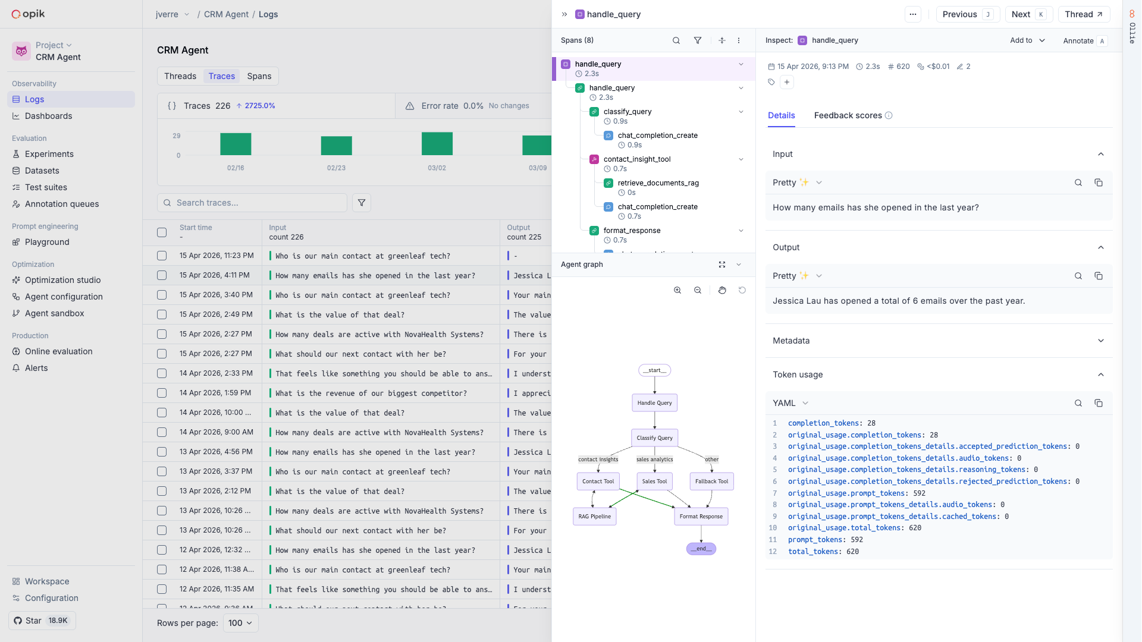Zoom in on the agent graph
The height and width of the screenshot is (642, 1142).
click(677, 290)
